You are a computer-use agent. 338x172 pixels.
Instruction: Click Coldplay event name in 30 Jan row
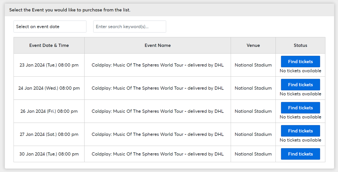(x=158, y=154)
